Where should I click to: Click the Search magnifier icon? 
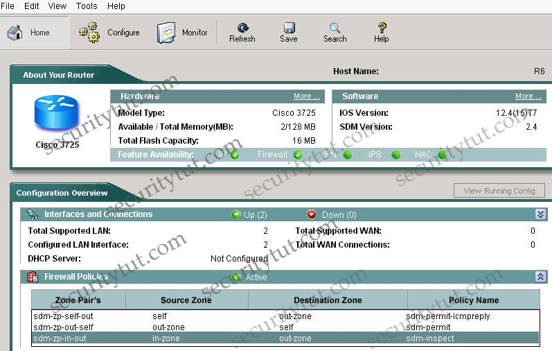[x=335, y=28]
